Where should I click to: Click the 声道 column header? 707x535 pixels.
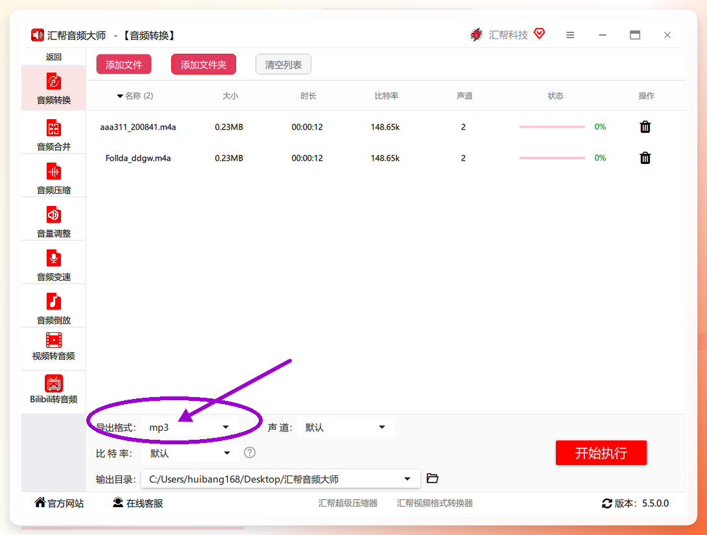click(464, 96)
